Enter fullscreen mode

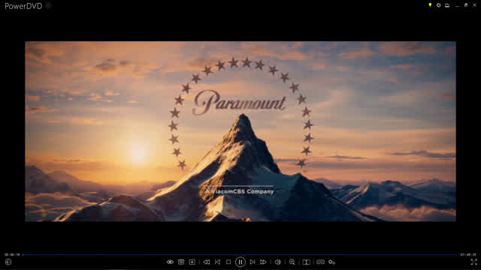coord(473,262)
